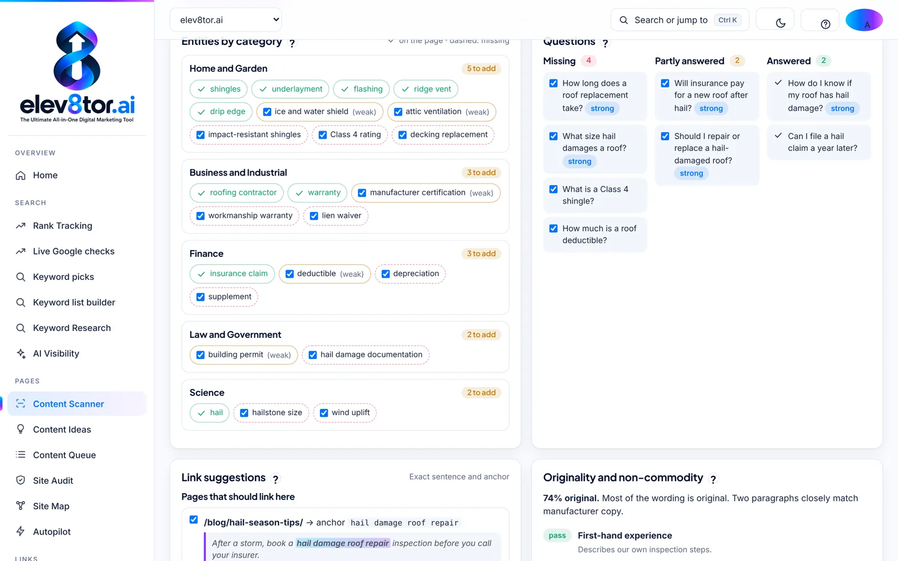Uncheck 'How much is a roof deductible?'
Screen dimensions: 898x561
pos(553,228)
